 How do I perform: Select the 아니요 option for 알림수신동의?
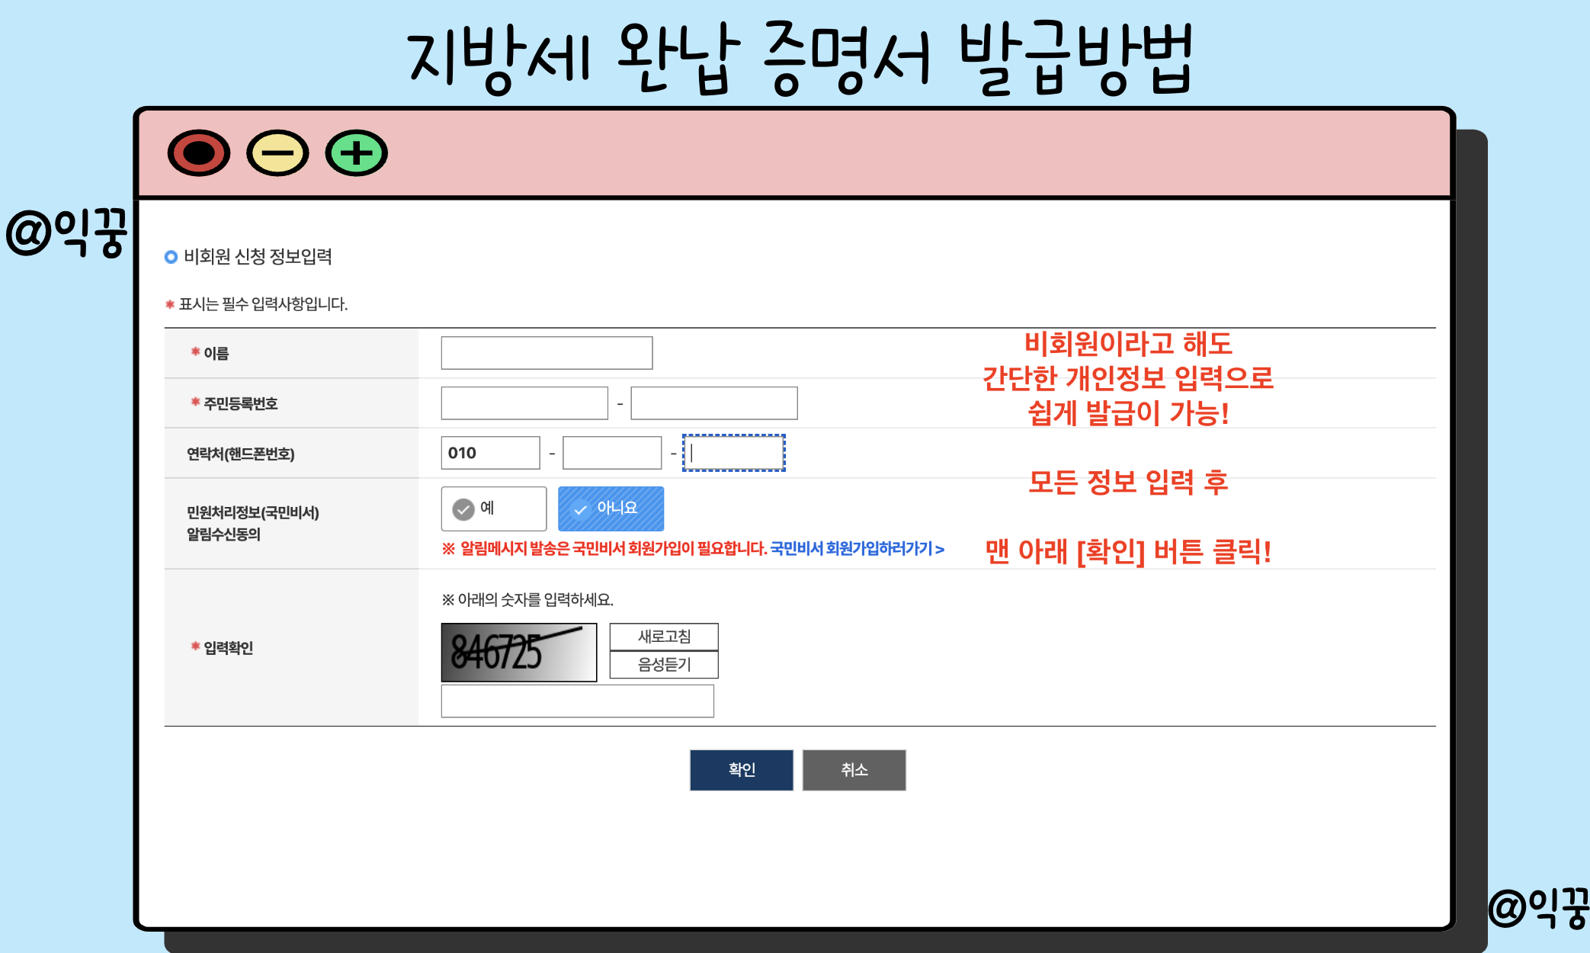[611, 509]
